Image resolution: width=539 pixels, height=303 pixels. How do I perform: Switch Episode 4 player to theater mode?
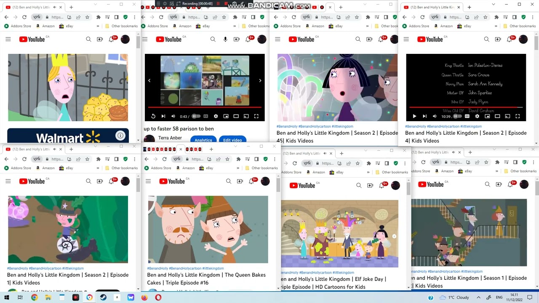(497, 116)
